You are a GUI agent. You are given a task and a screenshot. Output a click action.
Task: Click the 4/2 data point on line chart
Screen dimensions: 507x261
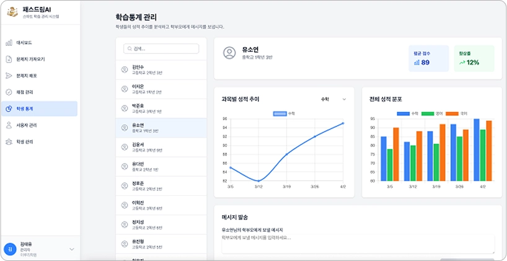click(343, 123)
